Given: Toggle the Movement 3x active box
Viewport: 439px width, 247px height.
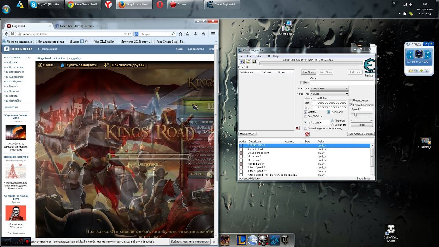Looking at the screenshot, I should point(241,160).
